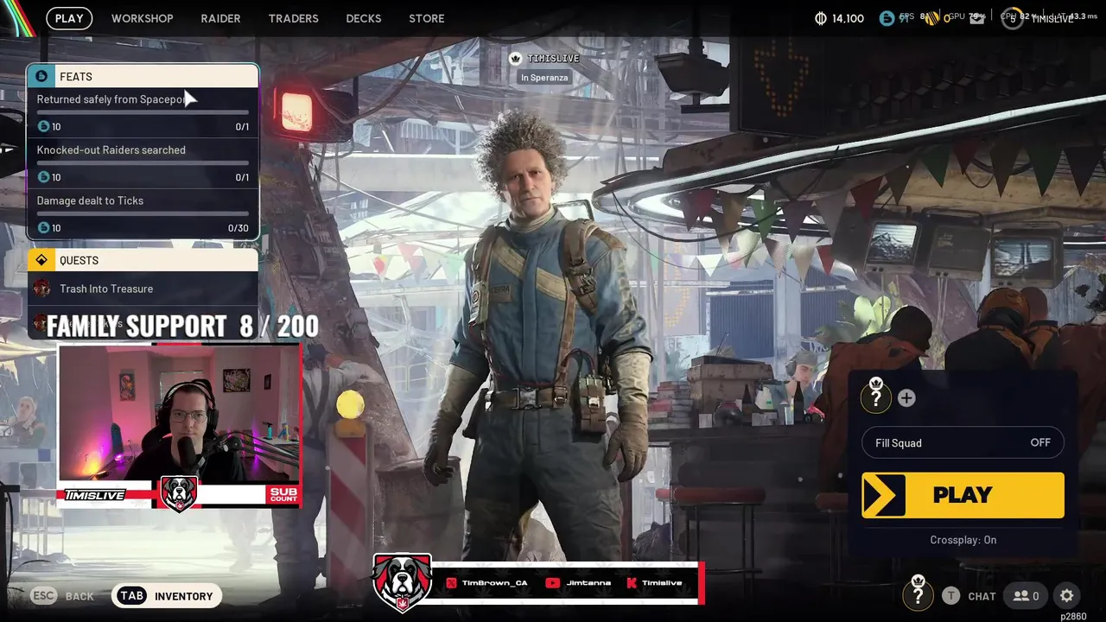Click the yellow PLAY button
This screenshot has height=622, width=1106.
963,495
